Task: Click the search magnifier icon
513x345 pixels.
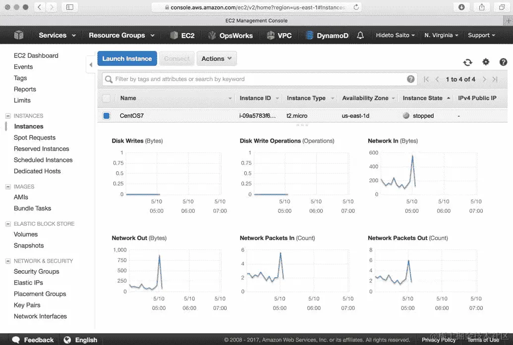Action: (109, 79)
